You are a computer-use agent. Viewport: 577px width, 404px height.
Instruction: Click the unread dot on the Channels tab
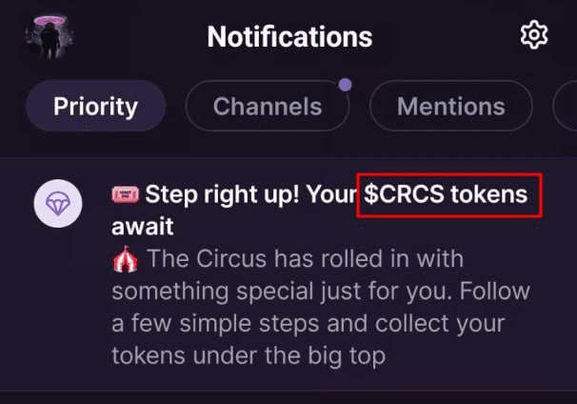coord(345,85)
